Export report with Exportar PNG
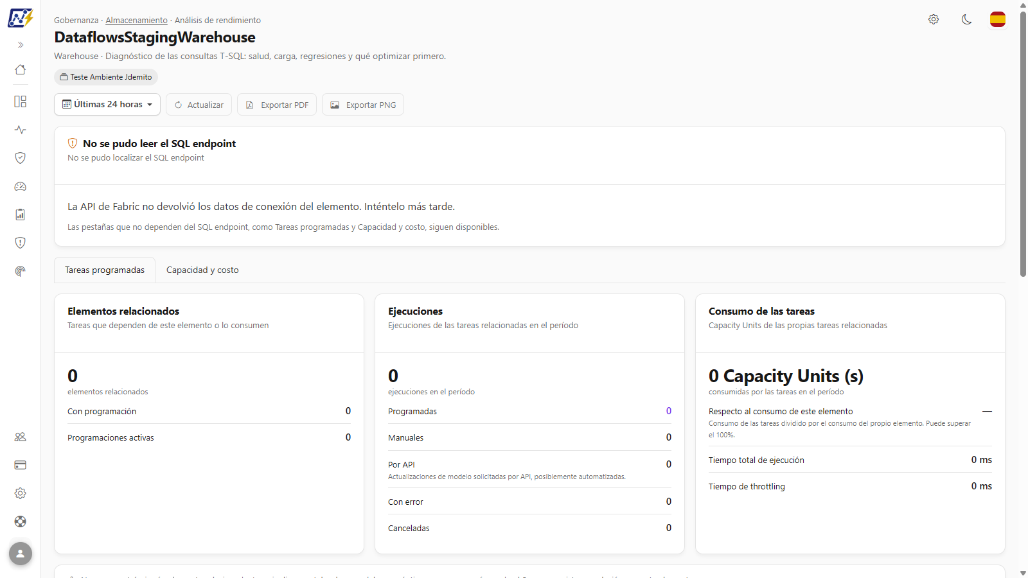The height and width of the screenshot is (578, 1028). point(363,105)
